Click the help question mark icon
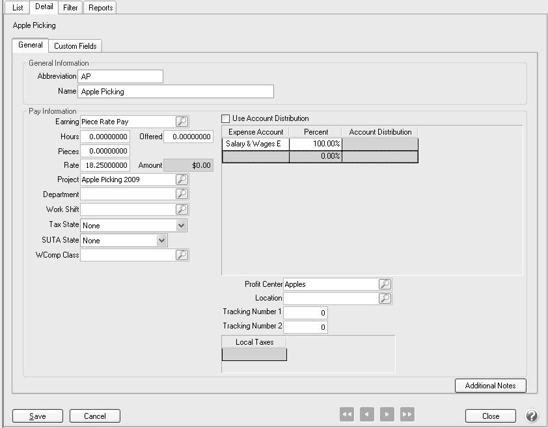Image resolution: width=548 pixels, height=428 pixels. click(x=531, y=416)
